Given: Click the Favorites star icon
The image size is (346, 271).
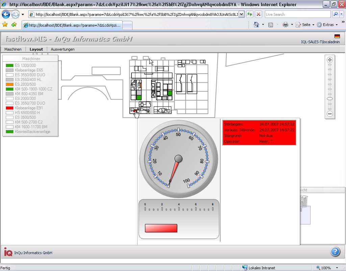Looking at the screenshot, I should pos(5,25).
